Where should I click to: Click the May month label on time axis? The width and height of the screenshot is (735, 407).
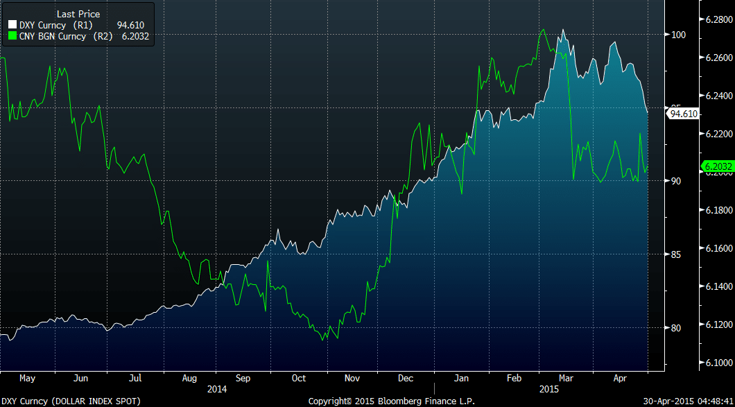26,379
